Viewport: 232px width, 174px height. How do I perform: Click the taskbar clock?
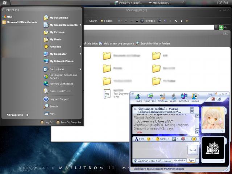[222, 3]
